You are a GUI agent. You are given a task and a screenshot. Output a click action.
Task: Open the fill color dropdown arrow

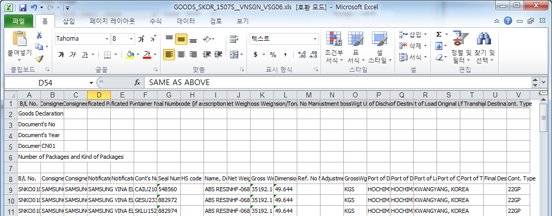coord(138,55)
